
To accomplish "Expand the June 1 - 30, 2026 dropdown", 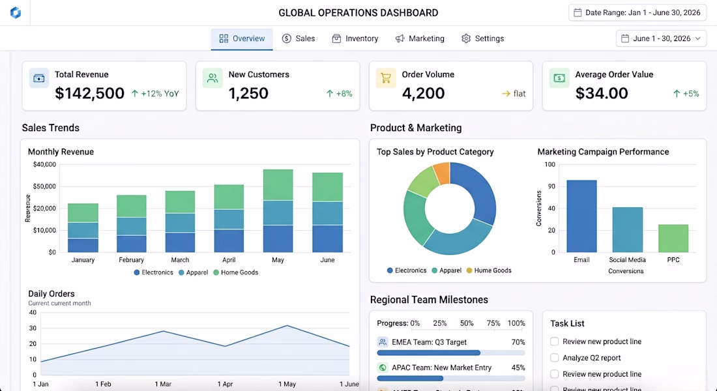I will (661, 39).
